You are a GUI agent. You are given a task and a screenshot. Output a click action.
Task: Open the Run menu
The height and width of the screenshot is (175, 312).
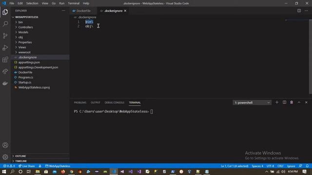(x=62, y=3)
